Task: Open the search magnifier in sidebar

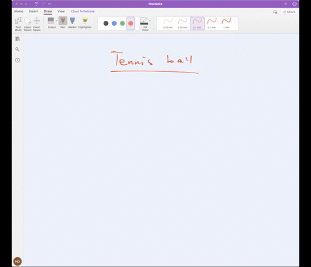Action: [x=17, y=49]
